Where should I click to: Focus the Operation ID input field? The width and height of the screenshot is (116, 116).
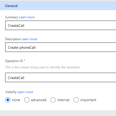pos(61,77)
